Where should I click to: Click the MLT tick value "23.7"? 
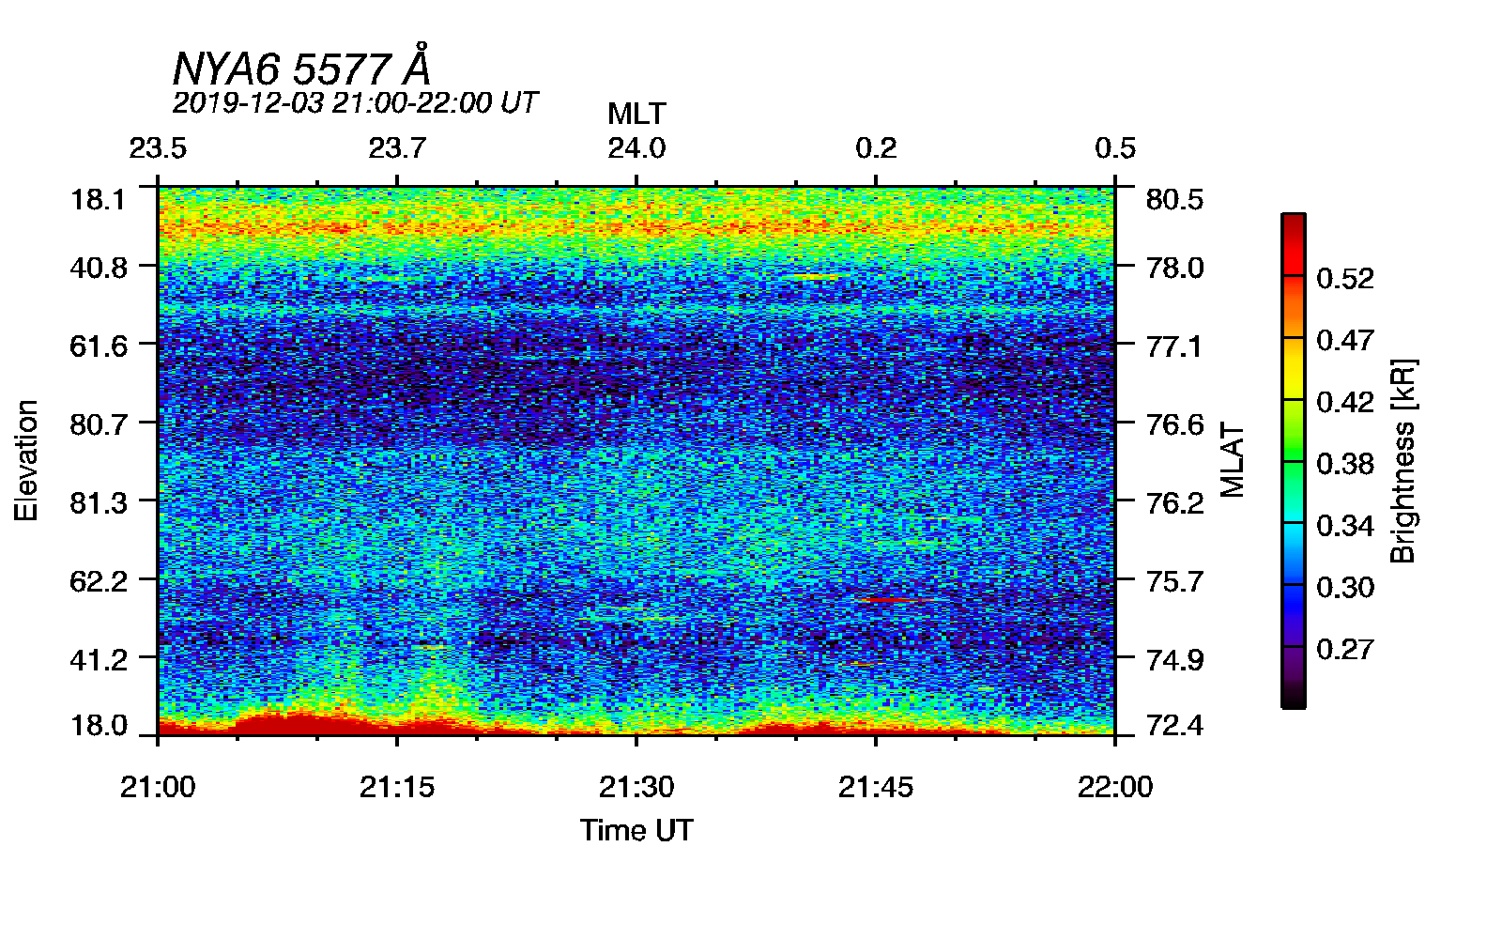pos(397,148)
